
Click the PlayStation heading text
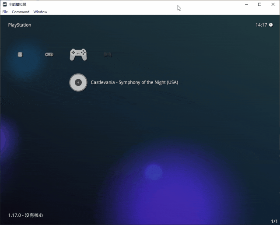point(20,25)
